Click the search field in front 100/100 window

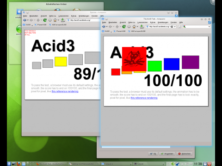[197, 27]
